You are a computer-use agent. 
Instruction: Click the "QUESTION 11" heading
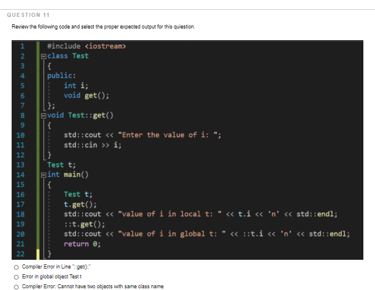pyautogui.click(x=28, y=15)
